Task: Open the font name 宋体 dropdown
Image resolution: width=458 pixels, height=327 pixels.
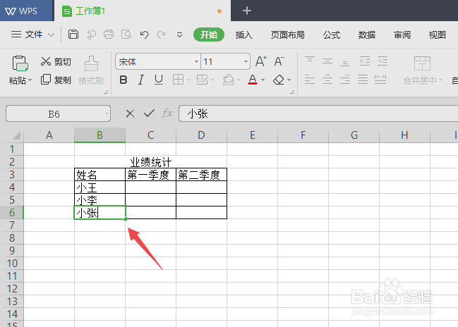Action: pos(196,61)
